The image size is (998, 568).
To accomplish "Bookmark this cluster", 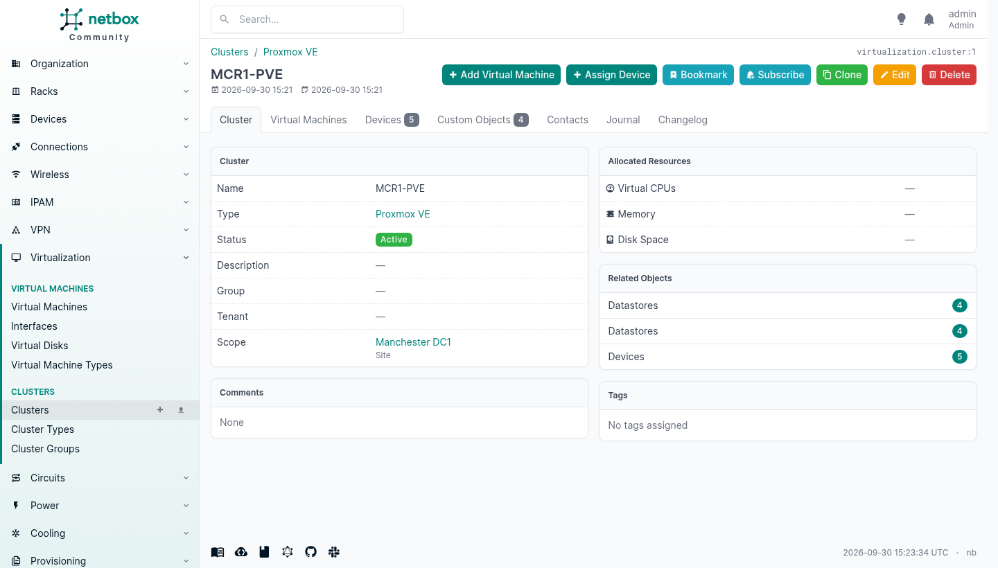I will coord(699,75).
